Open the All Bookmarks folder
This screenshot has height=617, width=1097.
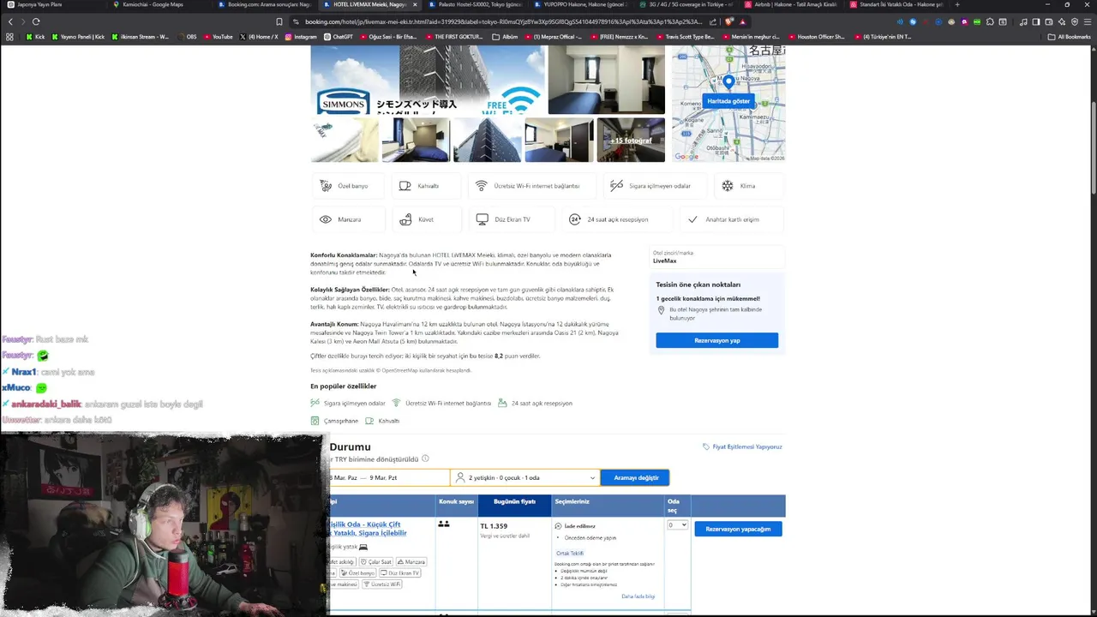click(x=1069, y=37)
